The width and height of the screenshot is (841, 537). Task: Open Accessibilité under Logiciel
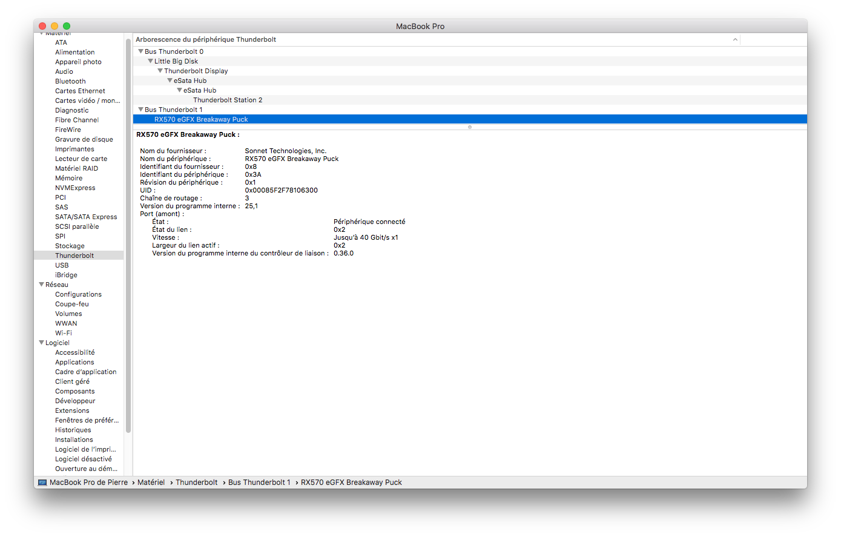click(x=75, y=352)
